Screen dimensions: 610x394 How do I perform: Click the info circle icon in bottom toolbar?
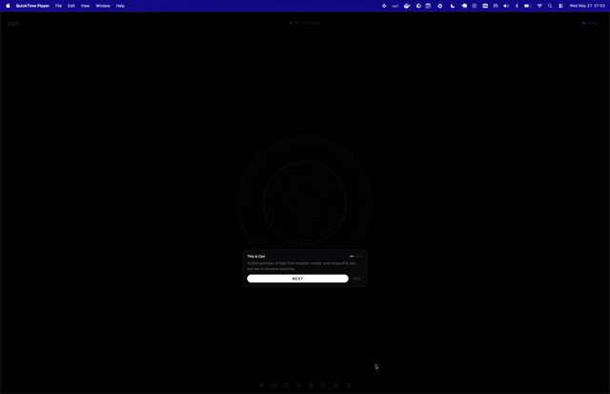[x=336, y=385]
